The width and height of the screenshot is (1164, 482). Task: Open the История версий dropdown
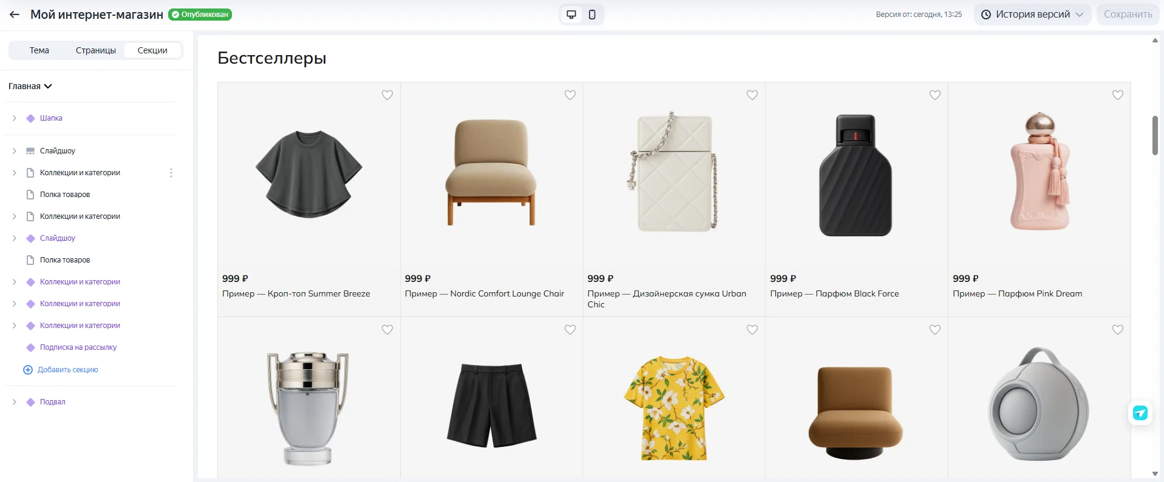1032,15
